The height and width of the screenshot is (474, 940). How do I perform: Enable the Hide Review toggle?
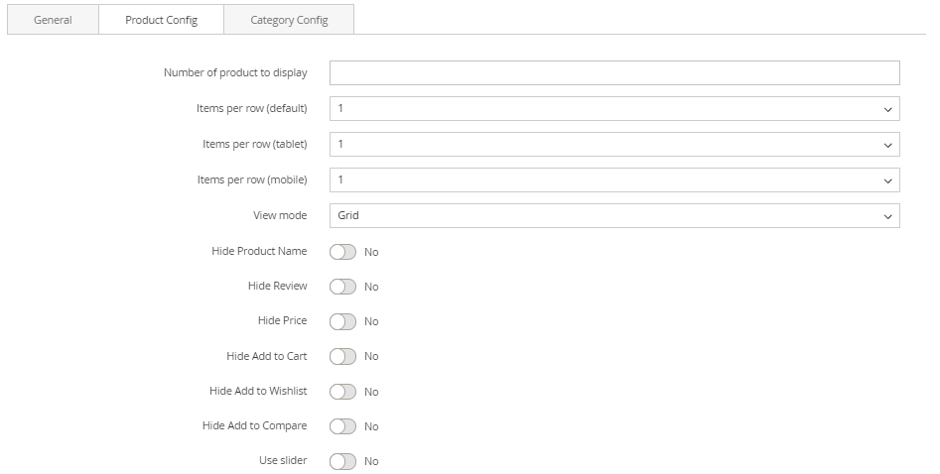pos(342,287)
